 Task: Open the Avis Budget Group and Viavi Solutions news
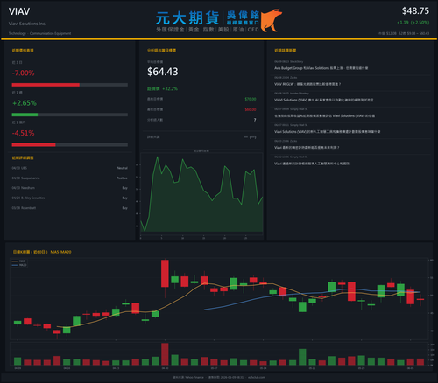pos(321,68)
